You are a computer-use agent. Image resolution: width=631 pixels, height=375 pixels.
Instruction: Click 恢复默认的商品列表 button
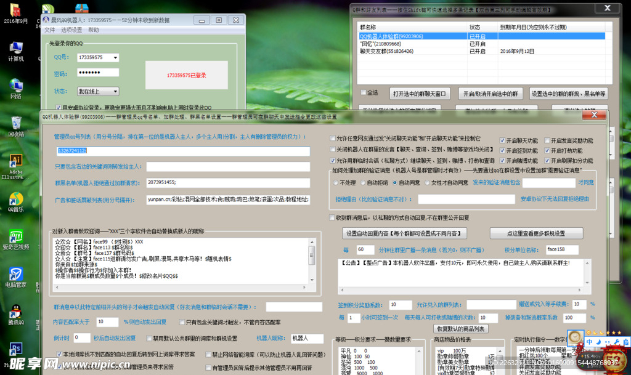[461, 329]
